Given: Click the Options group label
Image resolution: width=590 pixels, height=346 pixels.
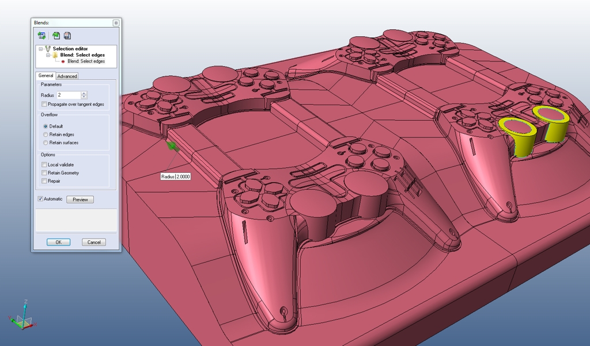Looking at the screenshot, I should coord(48,155).
